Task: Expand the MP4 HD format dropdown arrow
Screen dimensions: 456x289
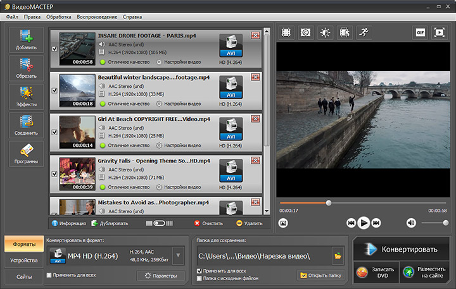Action: tap(178, 255)
